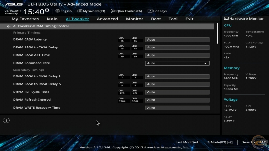The height and width of the screenshot is (151, 269).
Task: Click the +12V reading 12.192 V
Action: (230, 110)
